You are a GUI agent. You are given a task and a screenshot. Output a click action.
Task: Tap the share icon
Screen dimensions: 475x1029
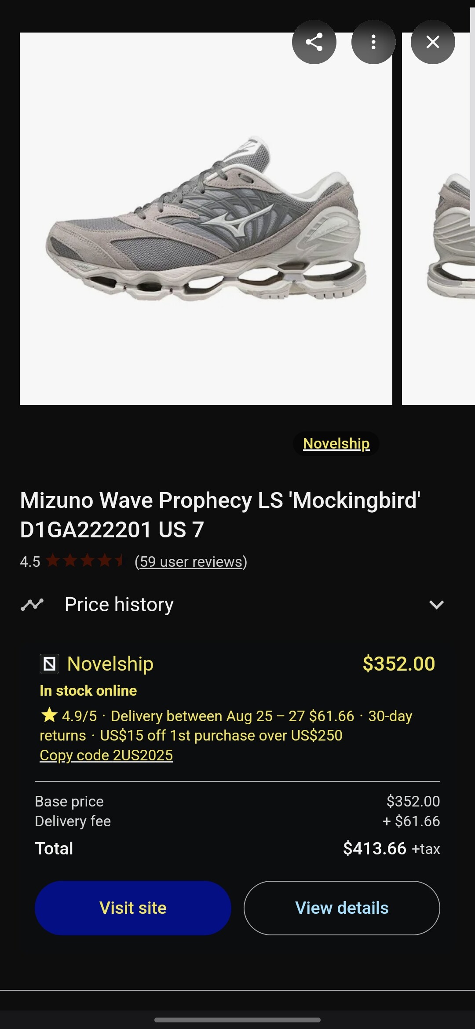click(314, 42)
